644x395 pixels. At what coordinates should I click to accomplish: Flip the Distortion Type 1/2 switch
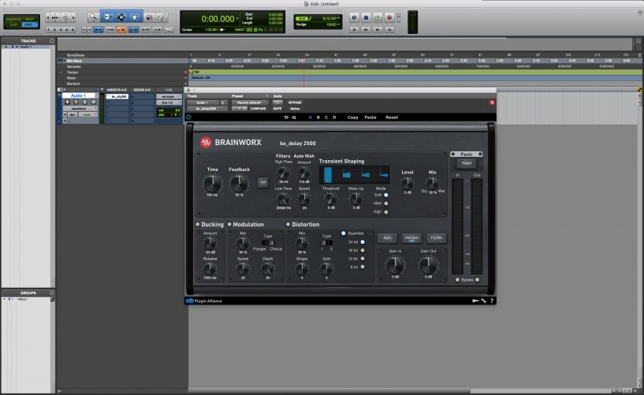pos(326,243)
